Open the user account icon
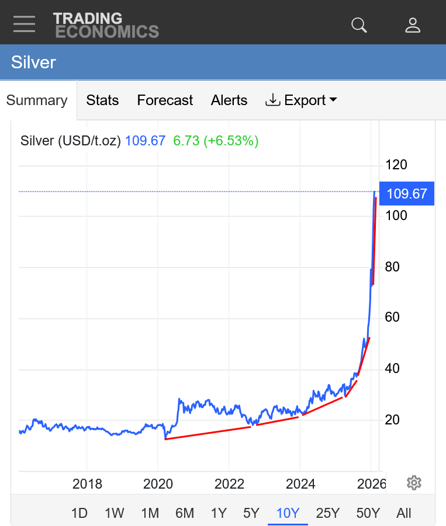The image size is (446, 526). pos(413,25)
